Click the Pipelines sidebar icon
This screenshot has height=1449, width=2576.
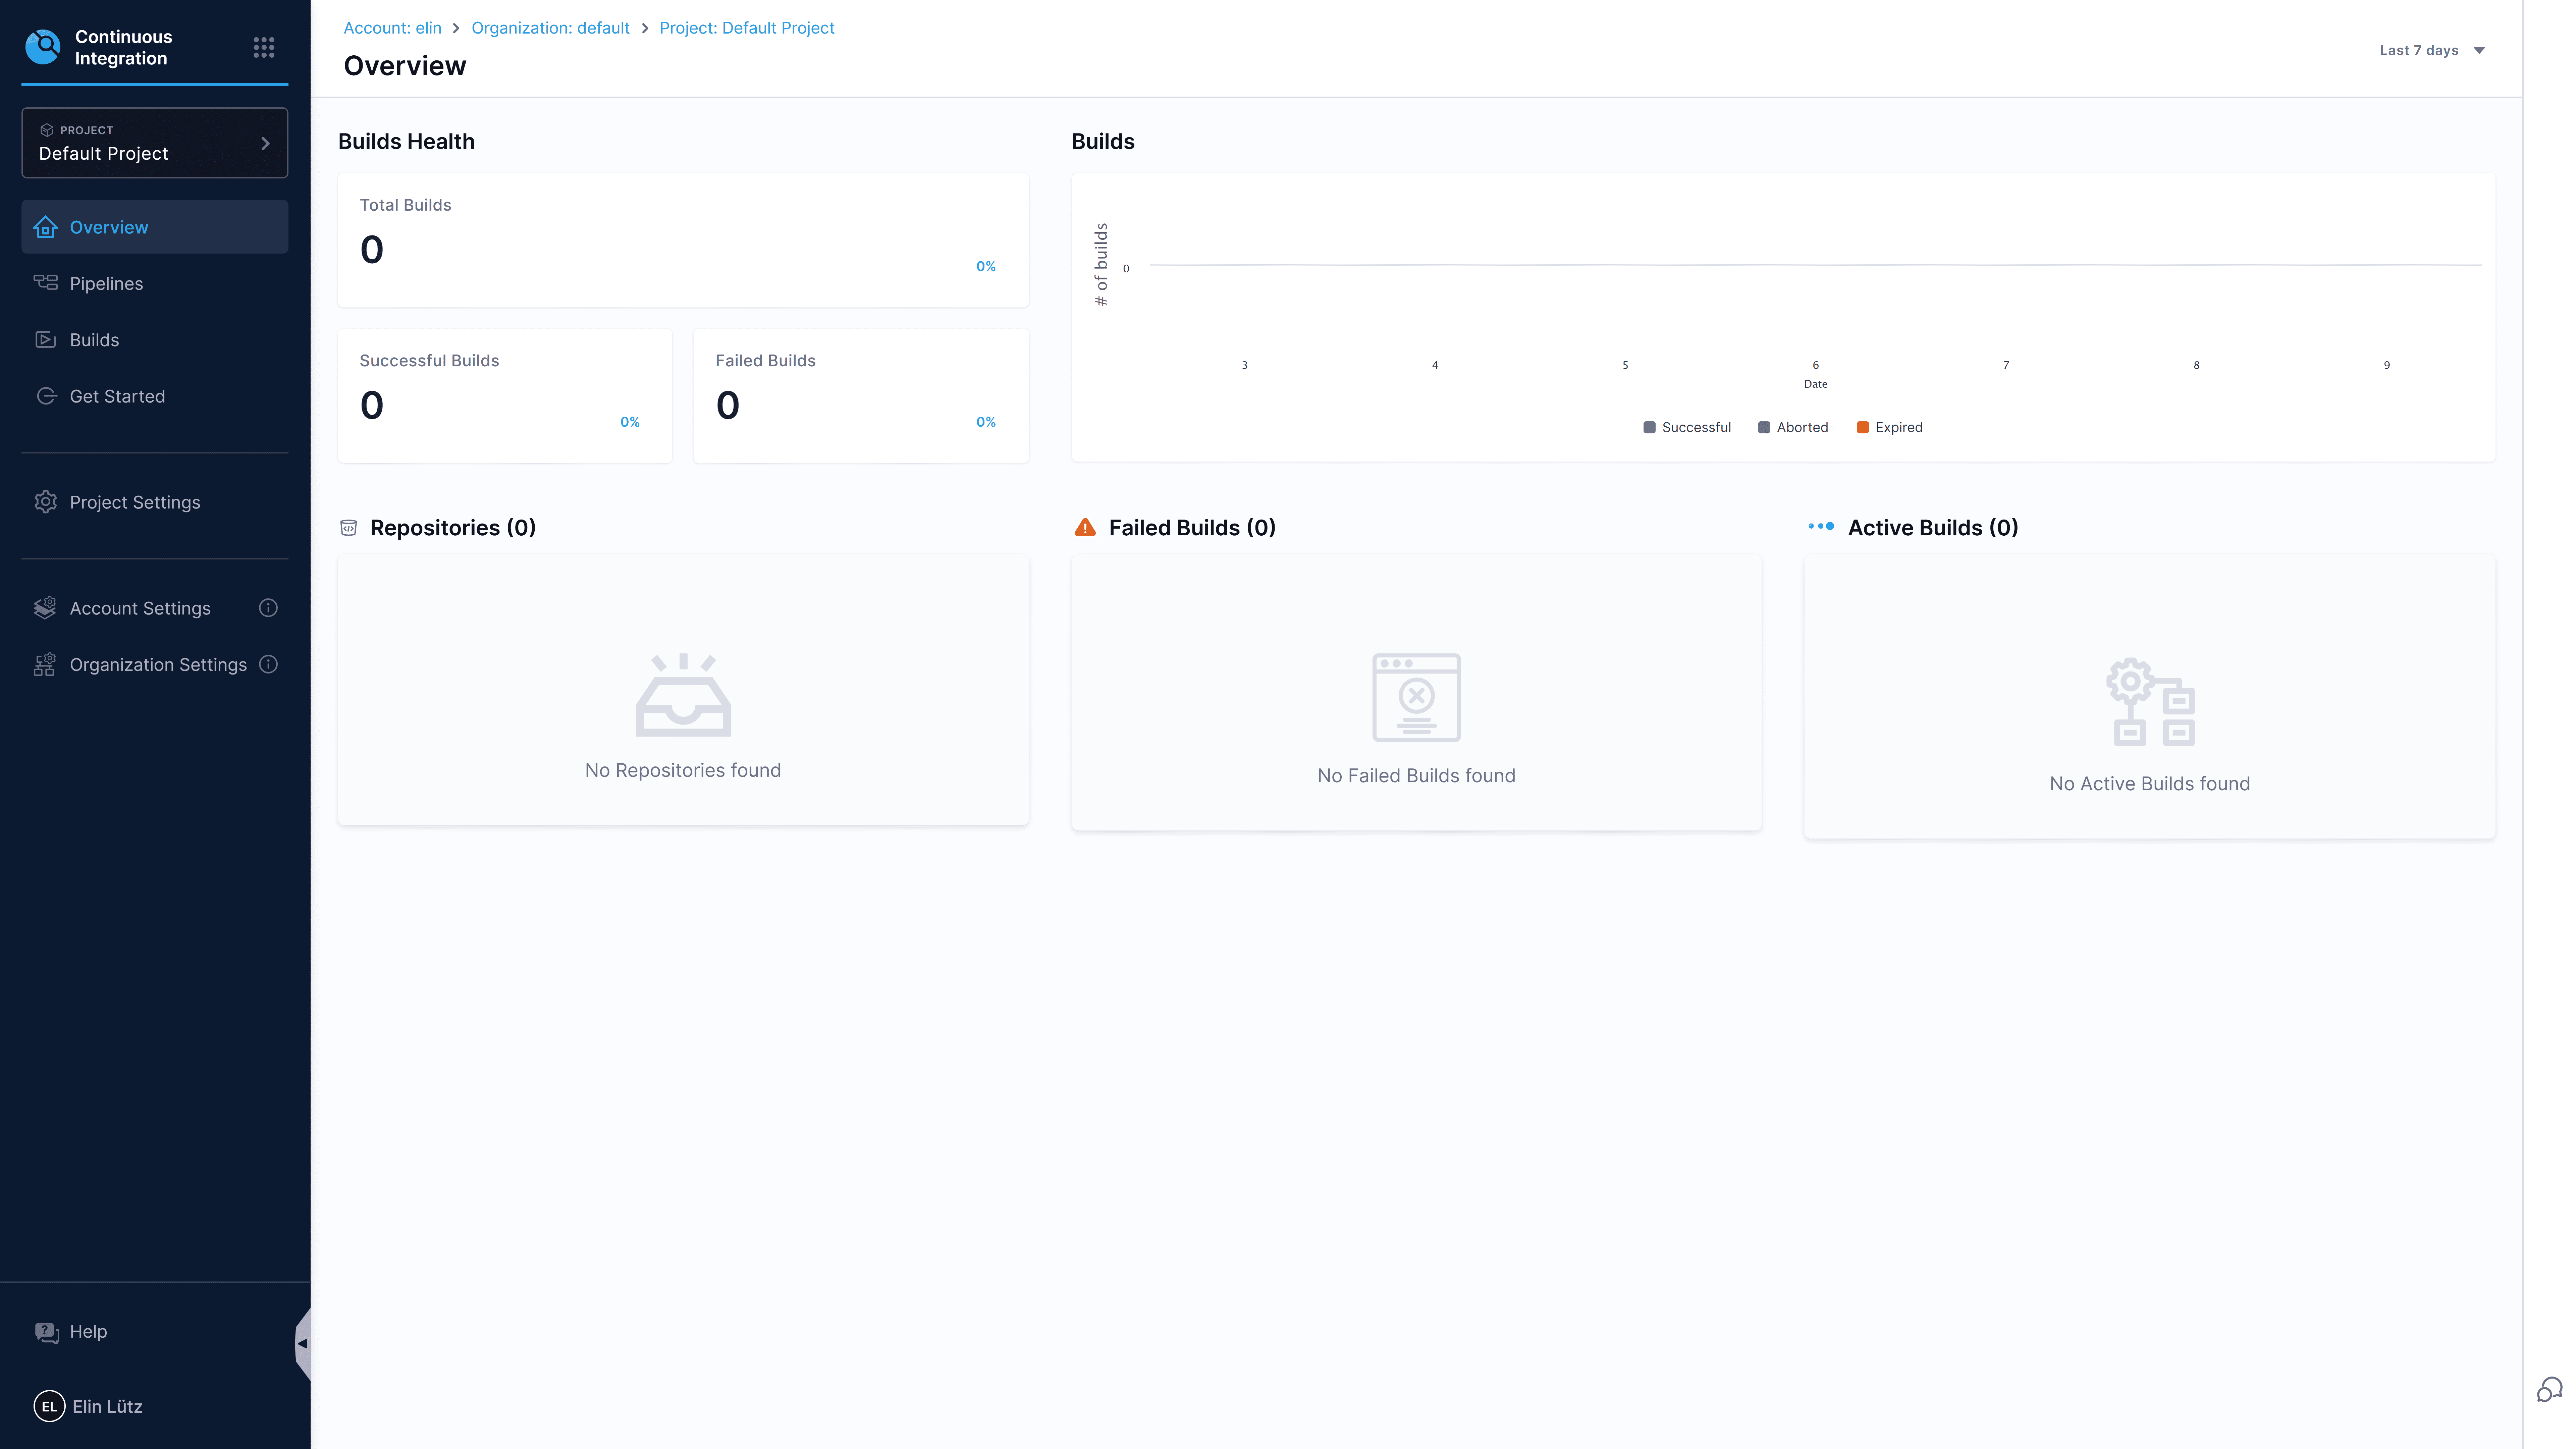tap(46, 283)
